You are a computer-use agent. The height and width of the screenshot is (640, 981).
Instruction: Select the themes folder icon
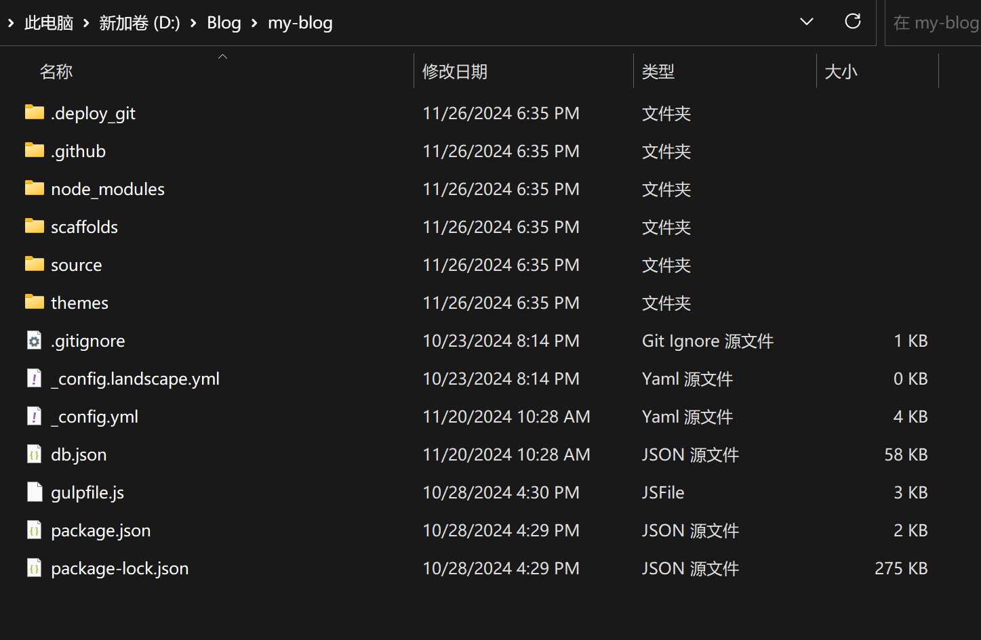[34, 302]
